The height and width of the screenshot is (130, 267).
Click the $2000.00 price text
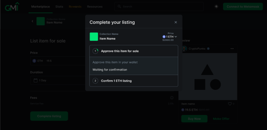(168, 40)
